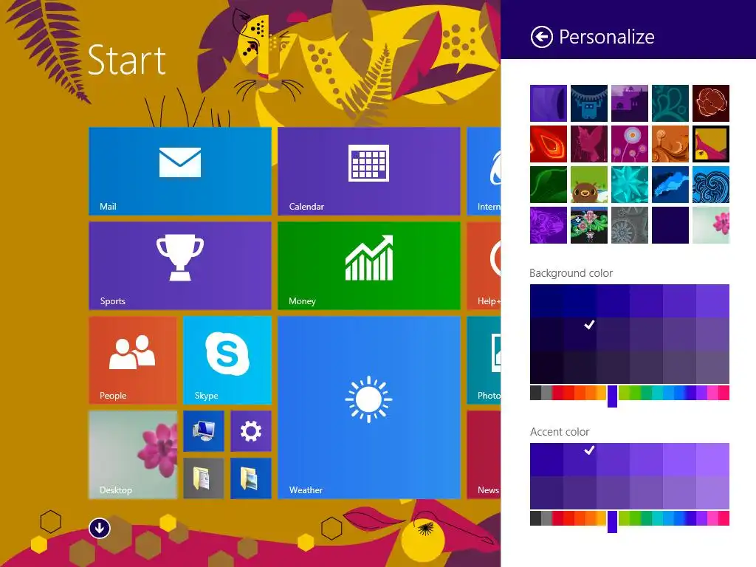Choose the blue robot background pattern
Viewport: 756px width, 567px height.
click(589, 103)
